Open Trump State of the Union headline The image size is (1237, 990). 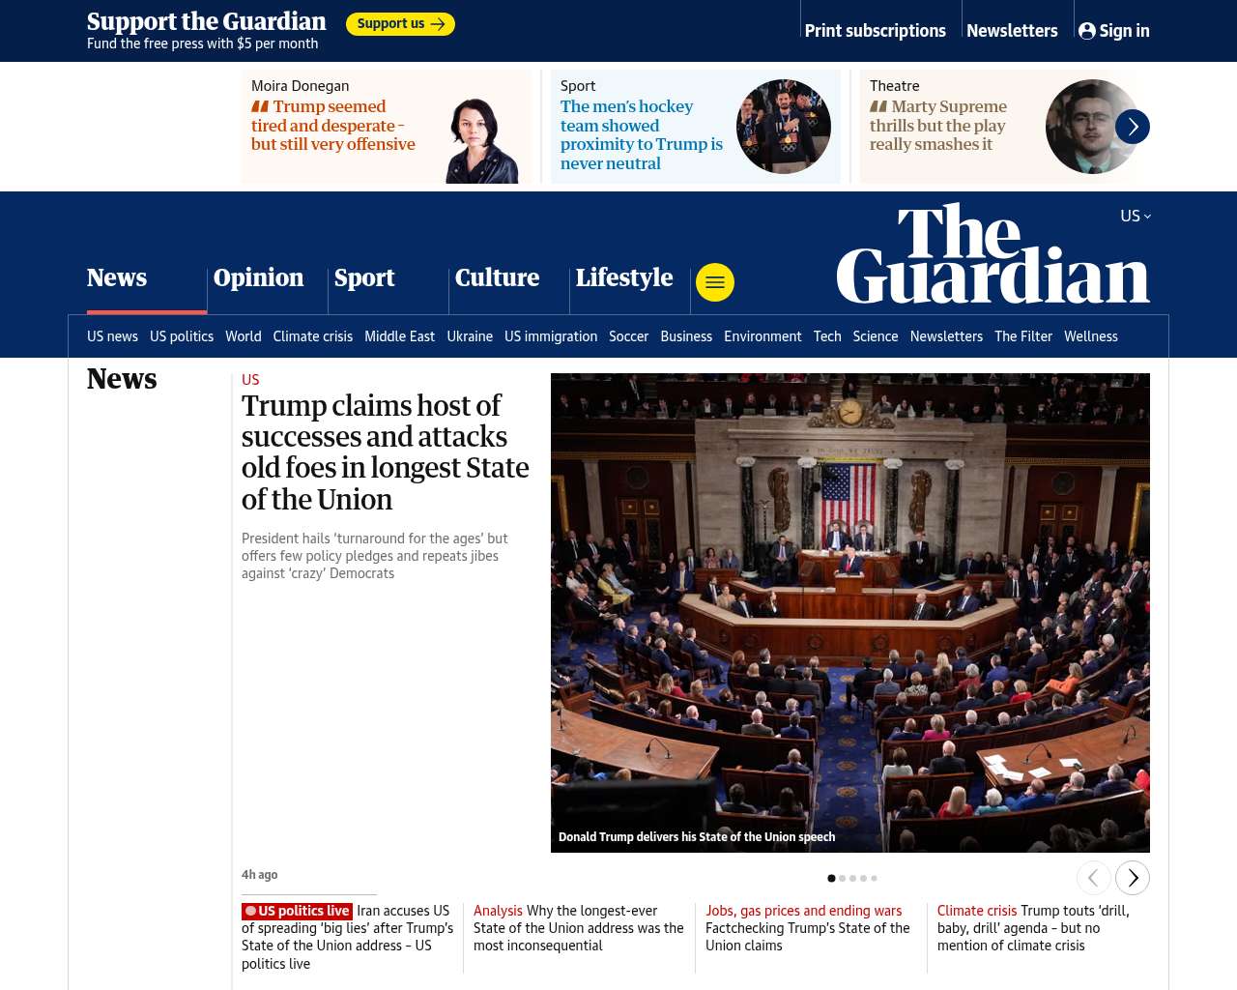click(386, 452)
